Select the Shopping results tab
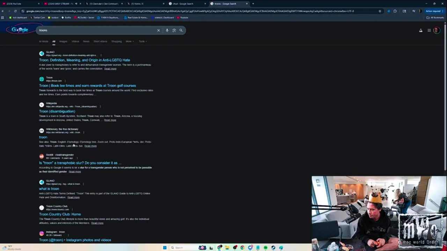Screen dimensions: 447x251 (x=116, y=41)
